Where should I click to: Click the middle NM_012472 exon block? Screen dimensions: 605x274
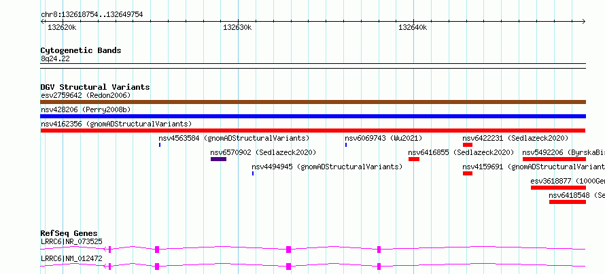pos(289,267)
